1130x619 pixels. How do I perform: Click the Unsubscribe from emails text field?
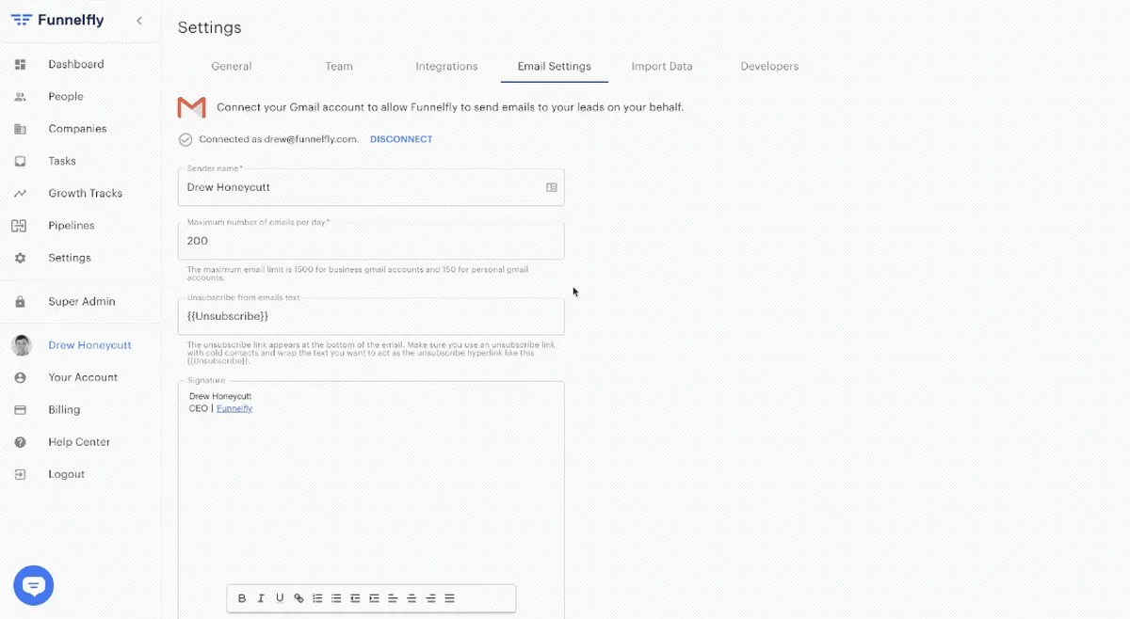(371, 316)
